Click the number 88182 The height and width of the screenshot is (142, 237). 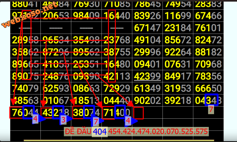[208, 52]
